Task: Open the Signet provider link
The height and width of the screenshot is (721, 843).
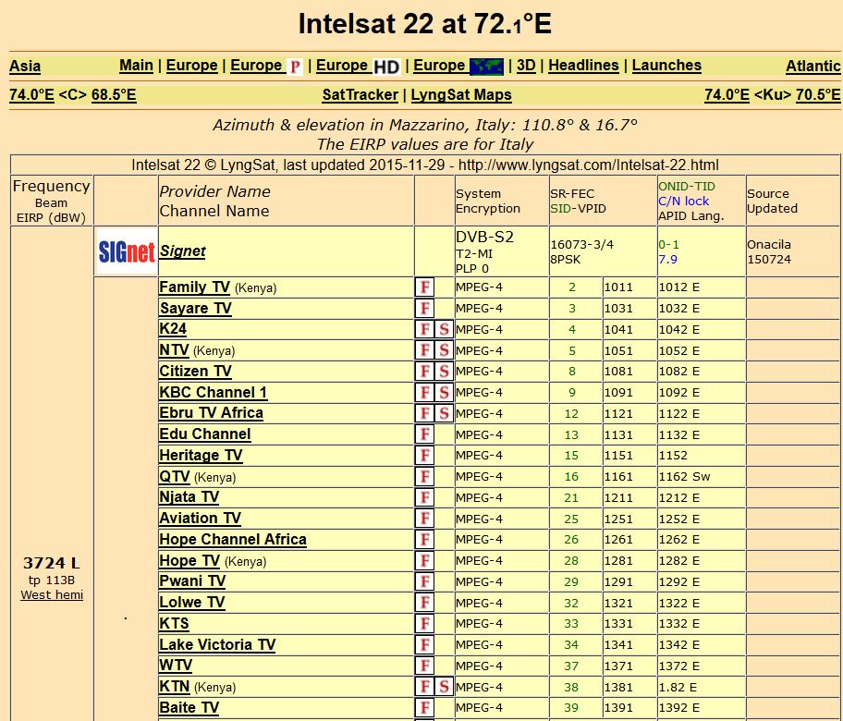Action: [x=183, y=251]
